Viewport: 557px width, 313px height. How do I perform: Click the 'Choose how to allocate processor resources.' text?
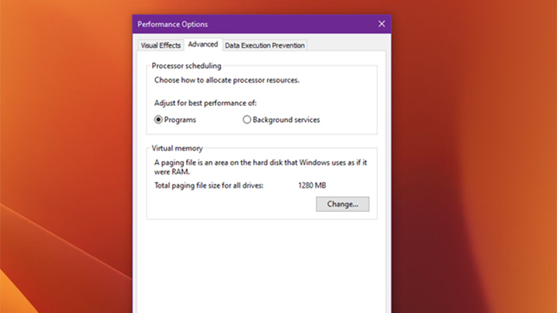(x=227, y=80)
